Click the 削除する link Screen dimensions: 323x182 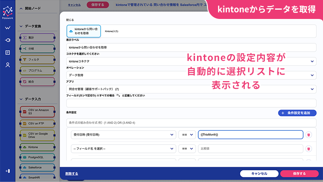click(x=72, y=174)
